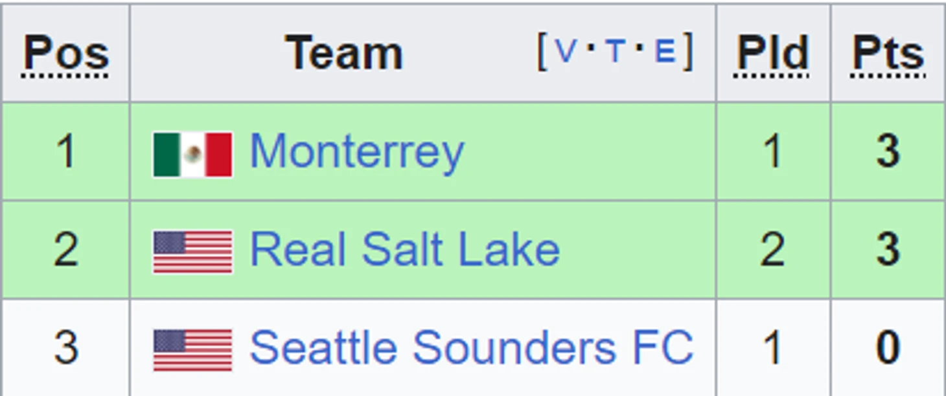946x396 pixels.
Task: Click Real Salt Lake's played value 2
Action: coord(772,250)
